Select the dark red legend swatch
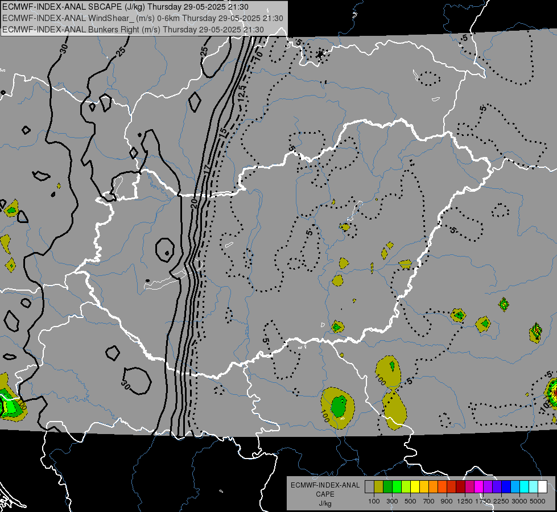Image resolution: width=557 pixels, height=512 pixels. coord(460,486)
